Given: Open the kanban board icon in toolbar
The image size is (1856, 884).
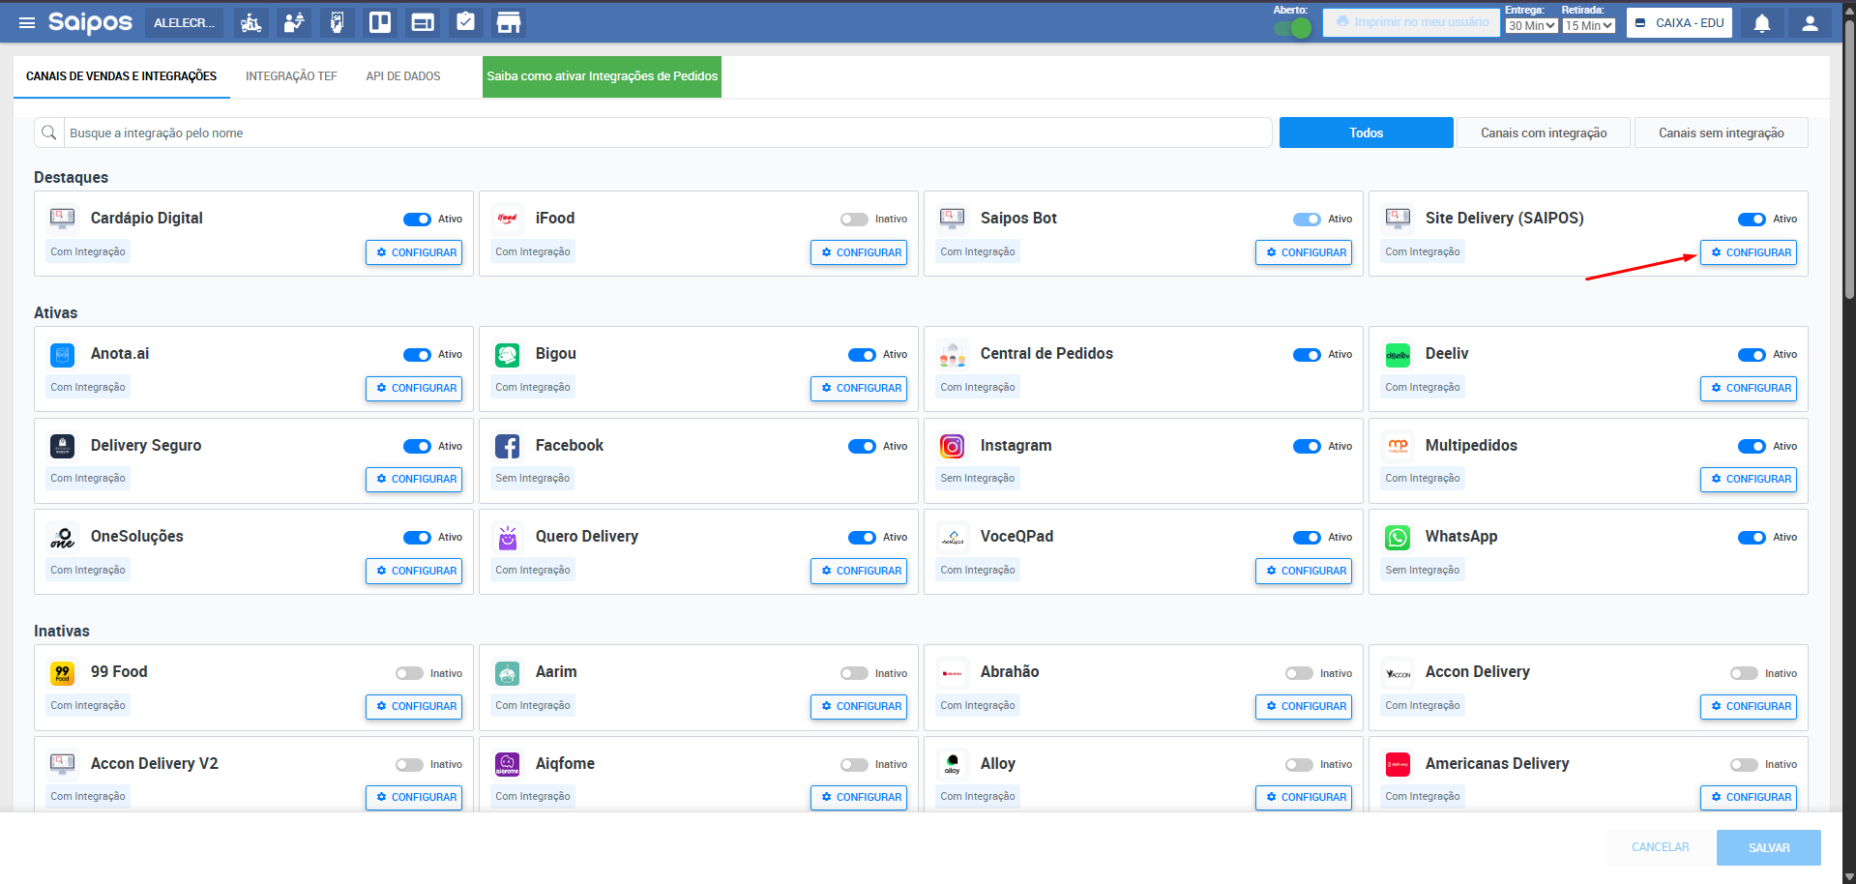Looking at the screenshot, I should tap(380, 22).
